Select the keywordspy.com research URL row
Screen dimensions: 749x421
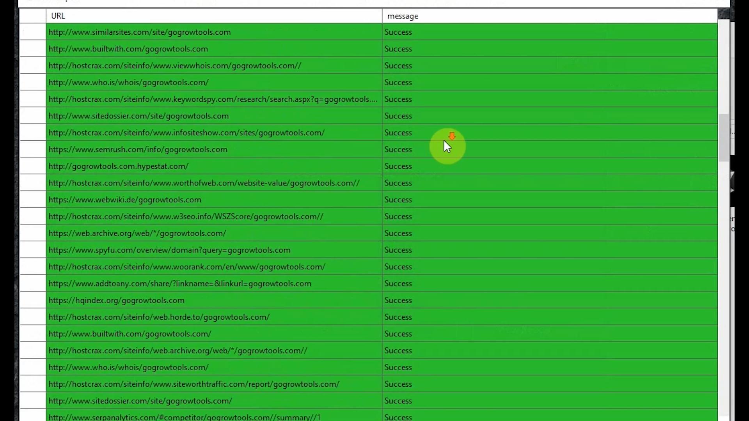[213, 99]
